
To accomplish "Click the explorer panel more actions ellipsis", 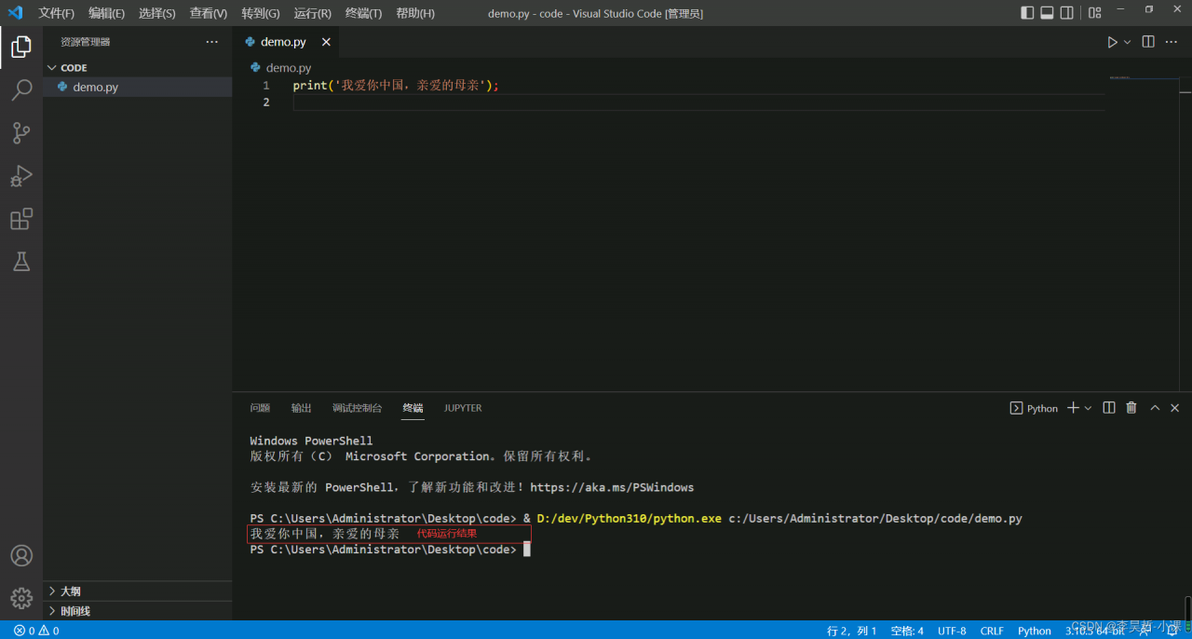I will point(212,42).
